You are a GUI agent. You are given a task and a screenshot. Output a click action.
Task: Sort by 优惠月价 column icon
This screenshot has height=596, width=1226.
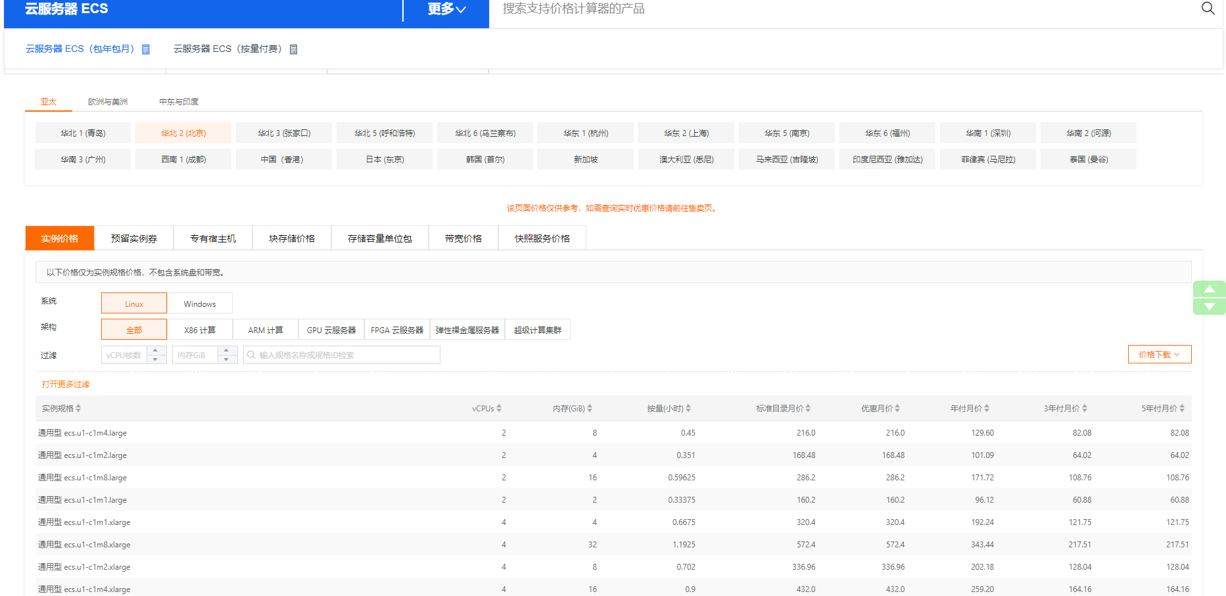(x=897, y=408)
